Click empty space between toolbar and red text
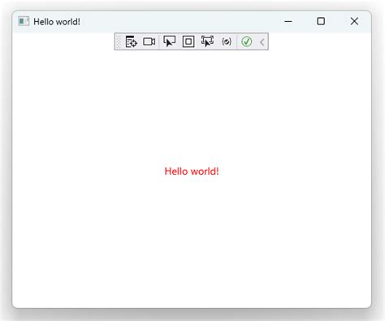Image resolution: width=385 pixels, height=321 pixels. pos(192,108)
